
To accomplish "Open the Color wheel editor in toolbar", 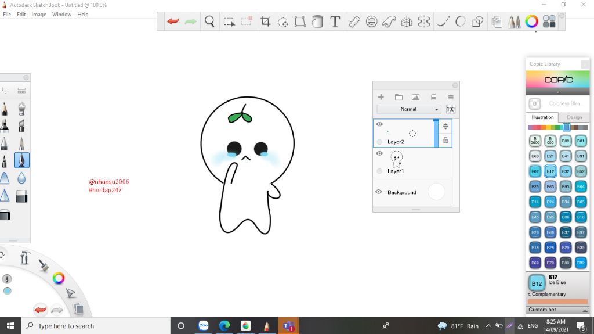I will coord(531,22).
